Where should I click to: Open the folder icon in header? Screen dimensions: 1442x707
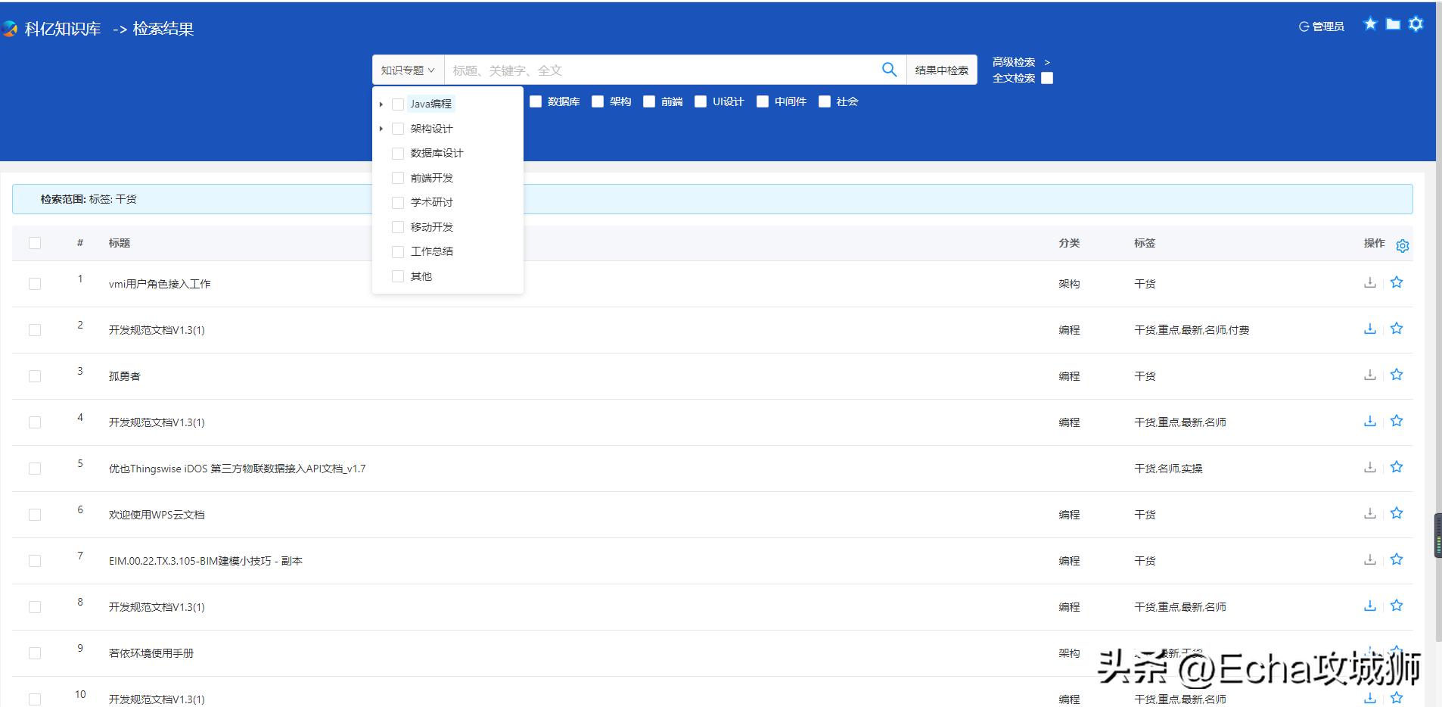point(1393,24)
